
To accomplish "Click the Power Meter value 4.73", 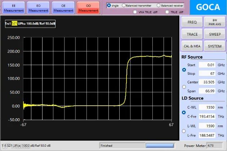I will (214, 146).
